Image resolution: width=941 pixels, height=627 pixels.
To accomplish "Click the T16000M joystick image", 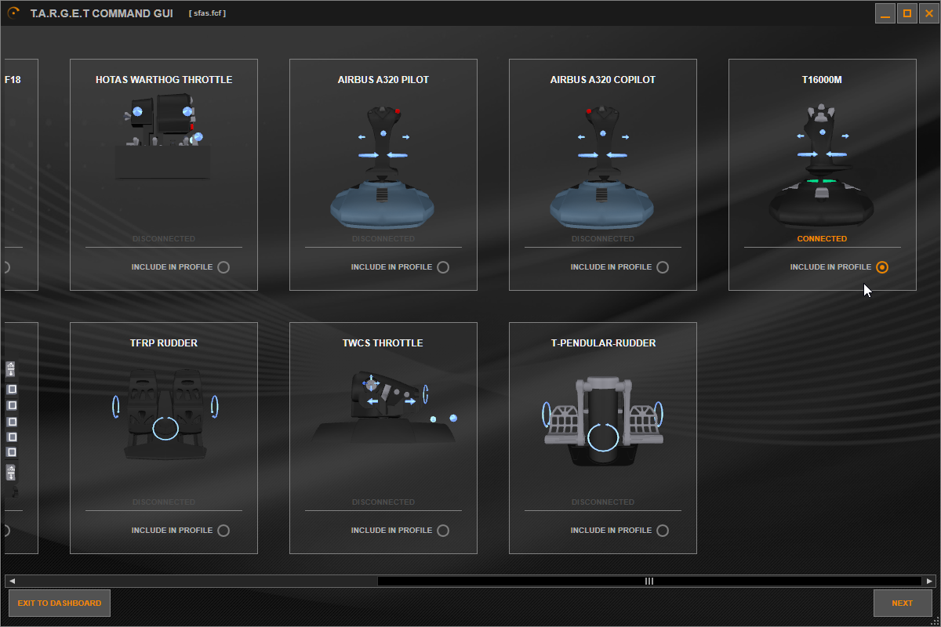I will pos(822,165).
